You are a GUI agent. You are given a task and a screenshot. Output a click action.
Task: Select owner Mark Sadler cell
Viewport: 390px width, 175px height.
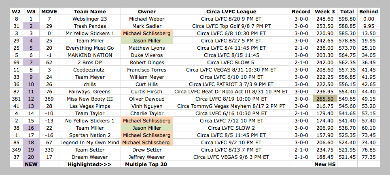click(147, 26)
